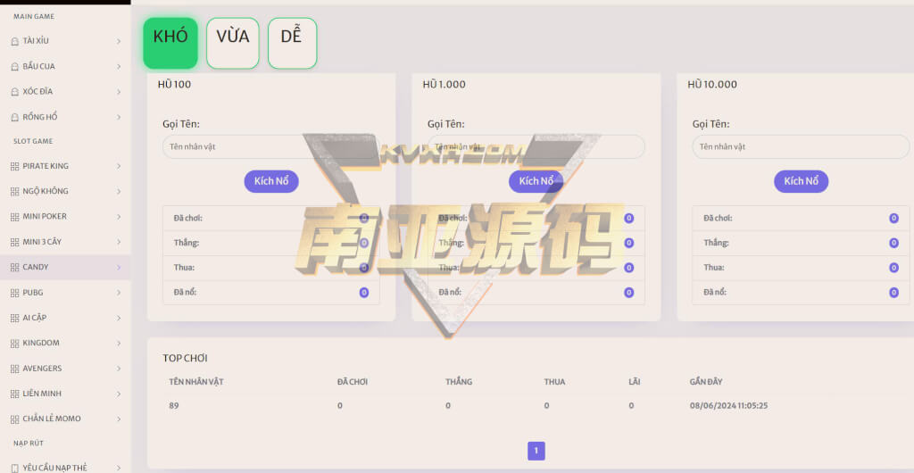914x473 pixels.
Task: Click the Liên Minh grid icon
Action: point(14,394)
